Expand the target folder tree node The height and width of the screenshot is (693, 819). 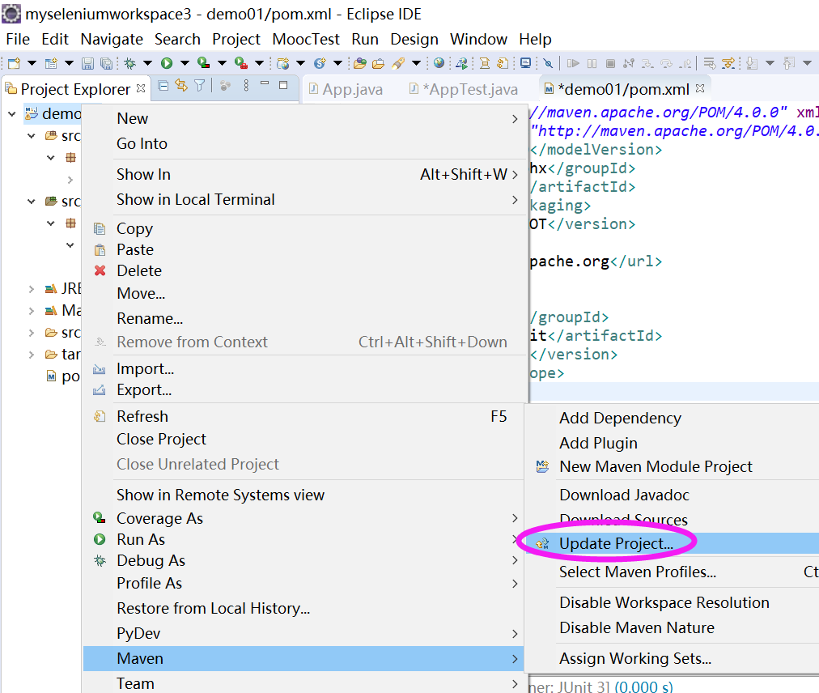32,355
